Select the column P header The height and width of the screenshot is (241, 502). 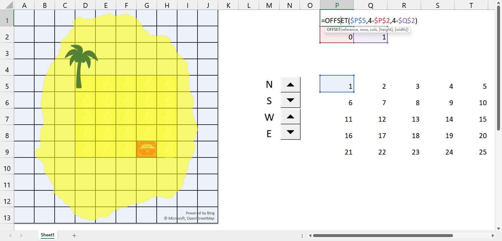coord(337,5)
